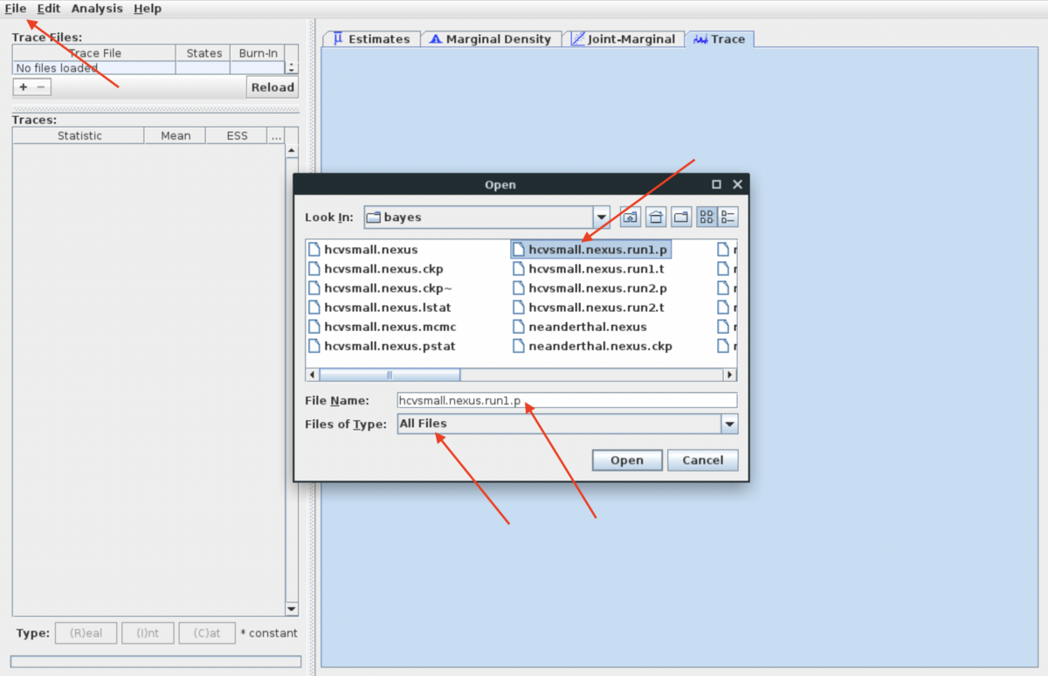The width and height of the screenshot is (1048, 676).
Task: Click the Reload button
Action: coord(272,87)
